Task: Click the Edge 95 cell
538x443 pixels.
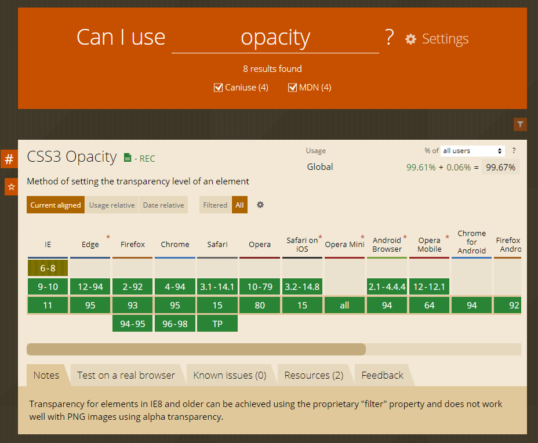Action: pyautogui.click(x=90, y=305)
